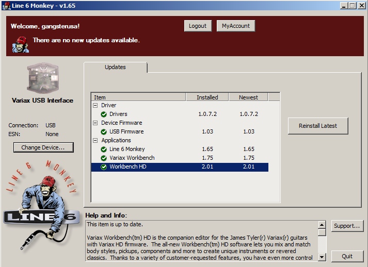368x267 pixels.
Task: Maximize the Line 6 Monkey window
Action: [x=353, y=6]
